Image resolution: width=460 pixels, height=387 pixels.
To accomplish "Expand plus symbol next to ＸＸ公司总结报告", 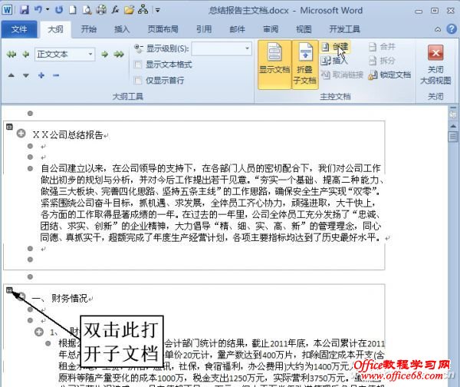I will click(x=21, y=134).
